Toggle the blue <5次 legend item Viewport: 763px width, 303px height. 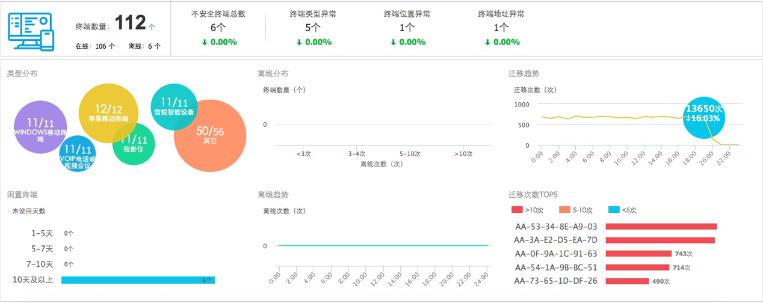(x=622, y=210)
